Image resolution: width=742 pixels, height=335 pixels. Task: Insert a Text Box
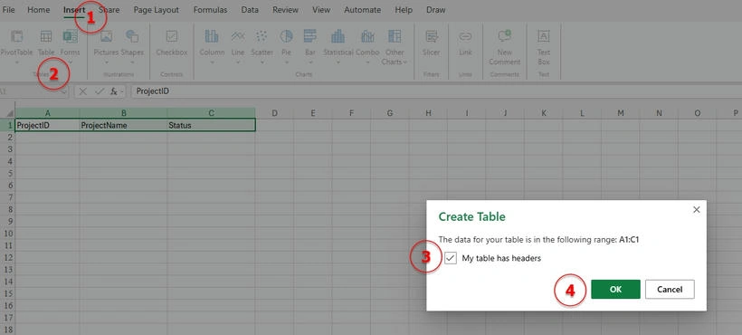pyautogui.click(x=544, y=47)
